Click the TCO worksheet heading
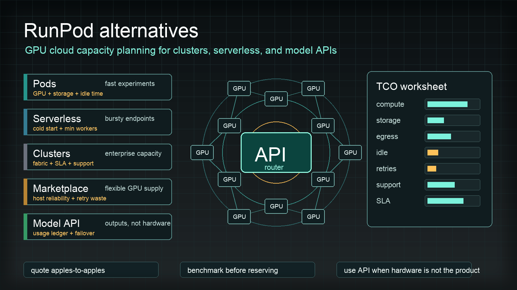This screenshot has width=517, height=290. (411, 87)
